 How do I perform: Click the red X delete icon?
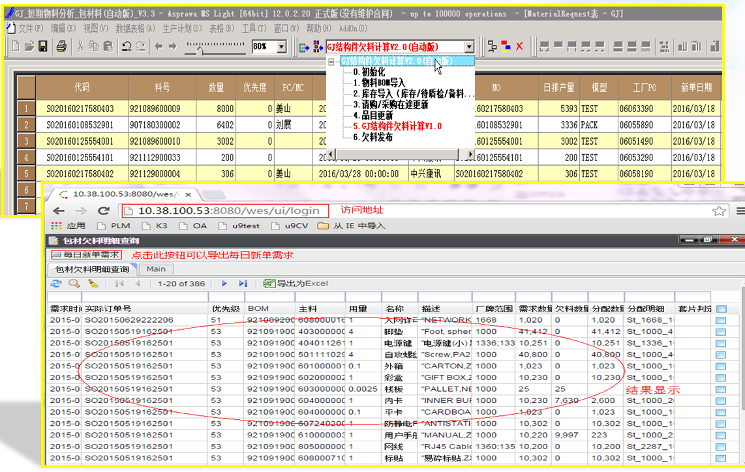click(519, 46)
